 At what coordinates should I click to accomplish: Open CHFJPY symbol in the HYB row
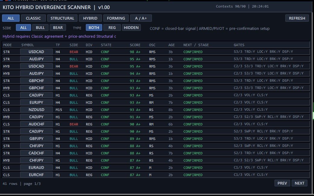[x=36, y=160]
